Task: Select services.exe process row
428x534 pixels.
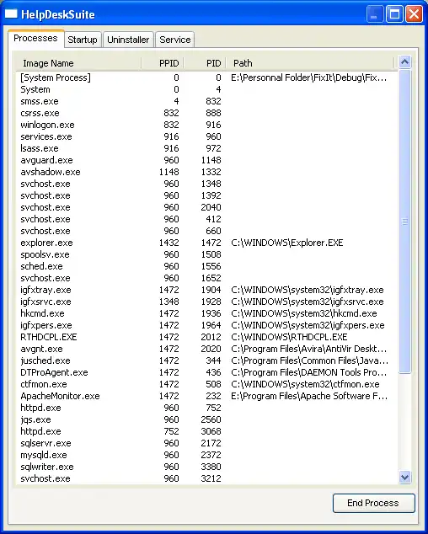Action: pyautogui.click(x=206, y=136)
